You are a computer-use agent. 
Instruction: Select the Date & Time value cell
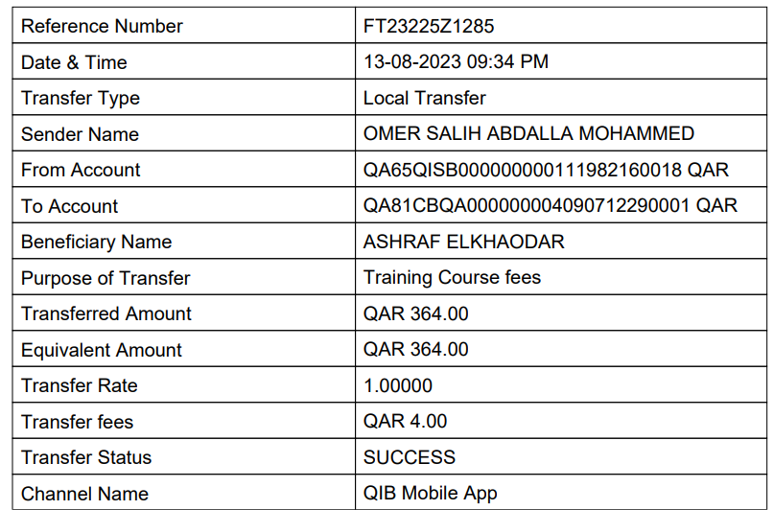click(x=561, y=61)
